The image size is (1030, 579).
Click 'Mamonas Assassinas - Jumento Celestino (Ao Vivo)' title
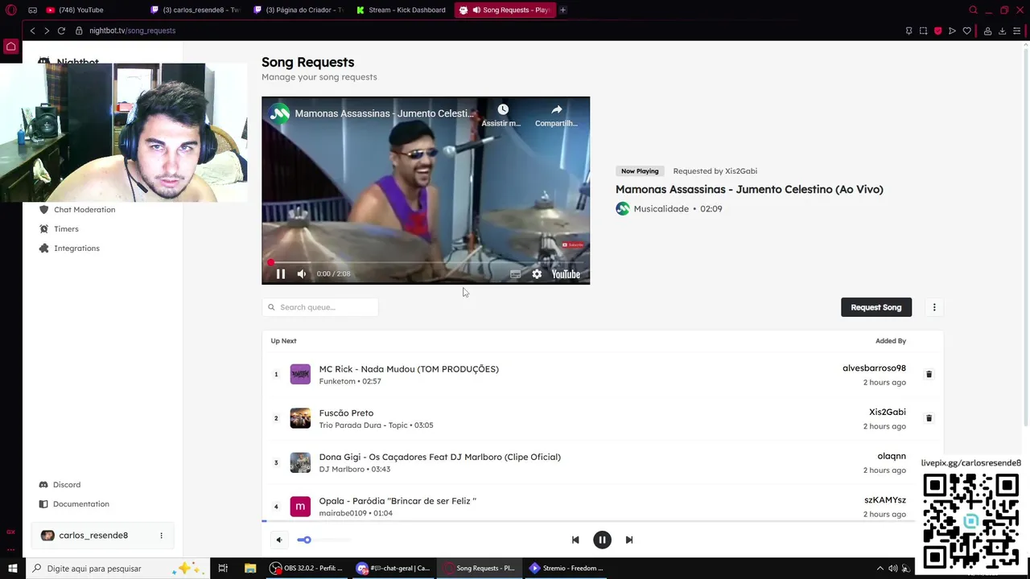point(749,190)
